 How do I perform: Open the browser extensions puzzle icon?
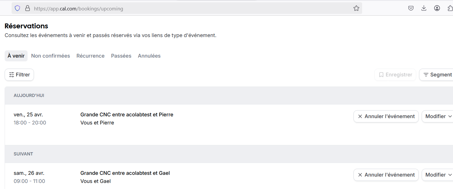[x=450, y=8]
